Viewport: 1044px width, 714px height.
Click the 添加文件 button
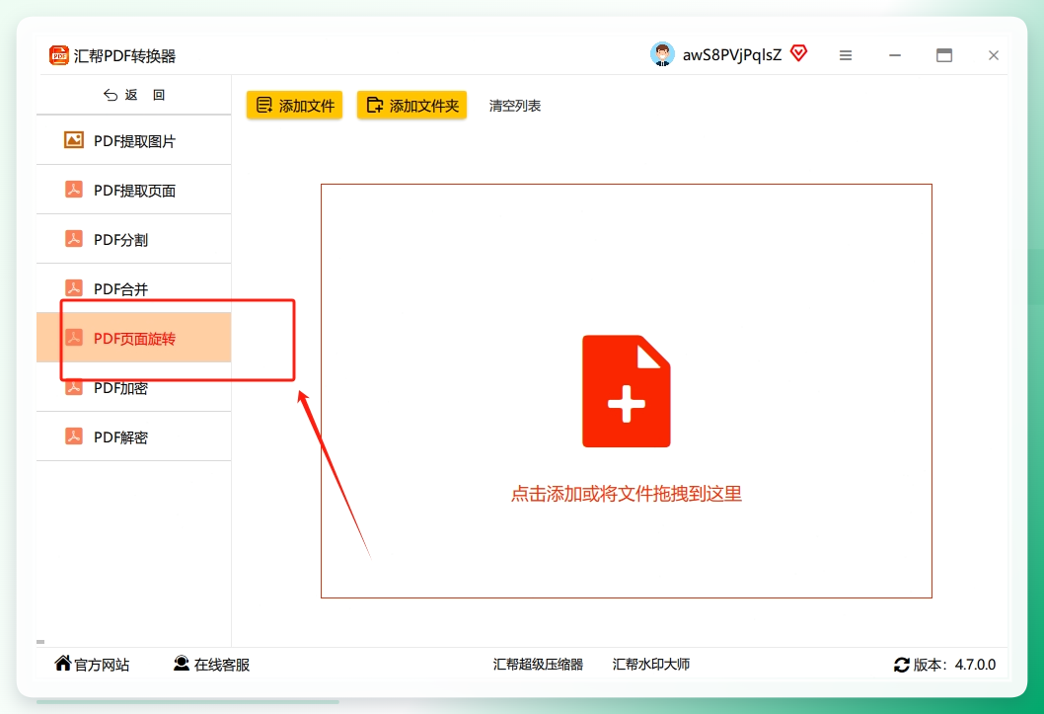click(294, 106)
